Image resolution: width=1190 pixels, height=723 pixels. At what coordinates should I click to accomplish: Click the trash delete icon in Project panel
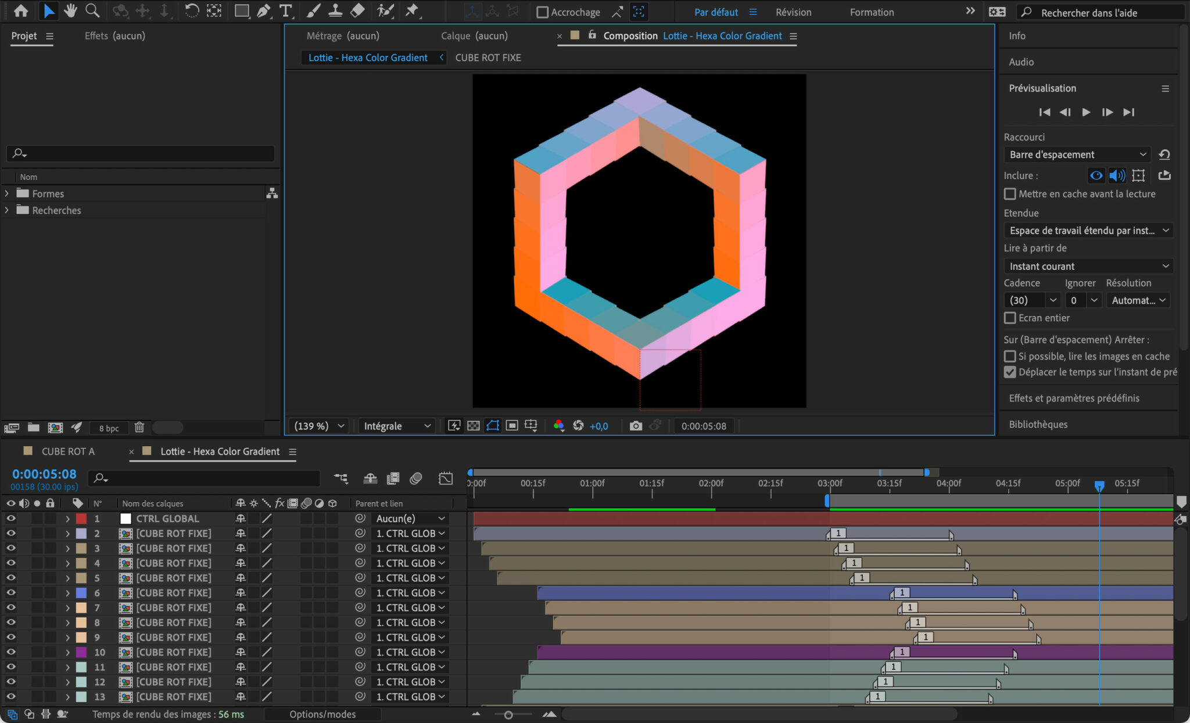[139, 427]
